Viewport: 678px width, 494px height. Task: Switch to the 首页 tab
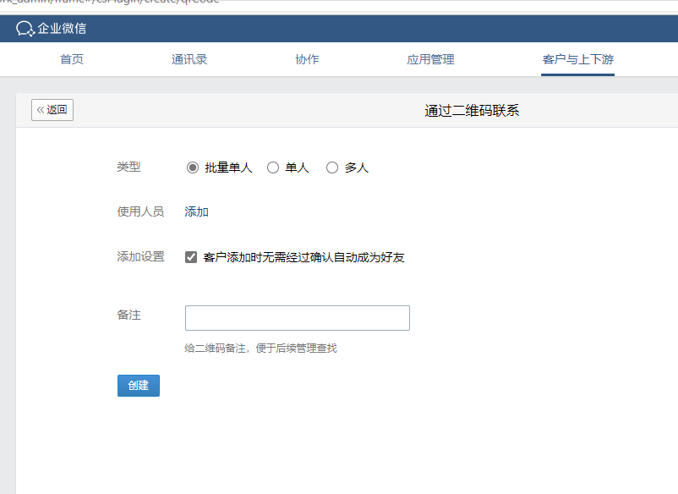click(x=71, y=59)
